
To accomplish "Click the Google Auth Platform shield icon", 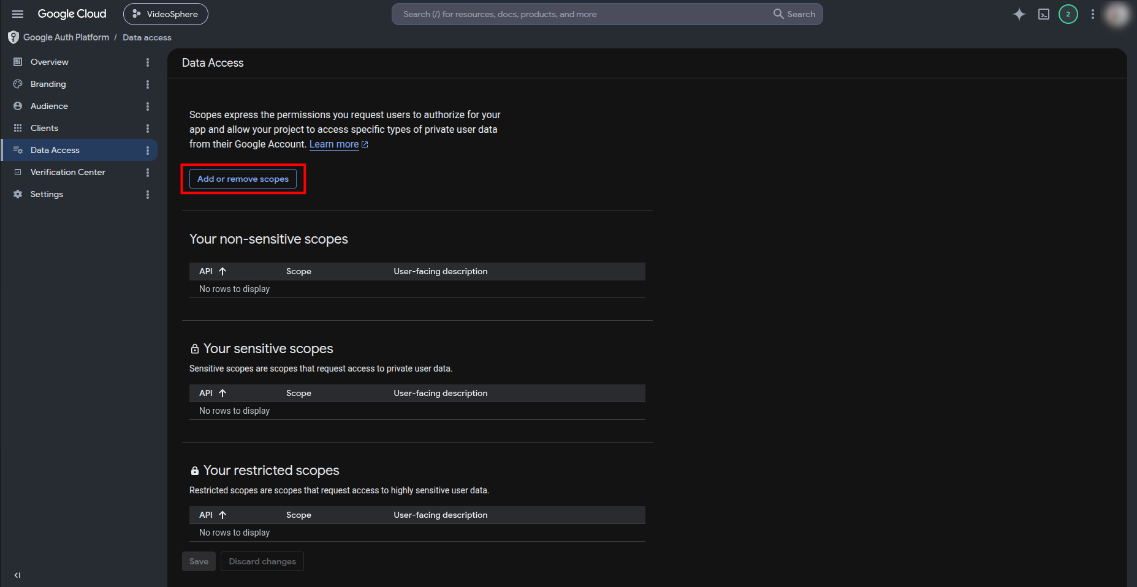I will pyautogui.click(x=13, y=37).
